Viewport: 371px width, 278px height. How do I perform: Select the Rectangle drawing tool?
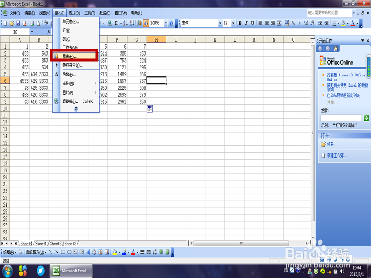tap(63, 252)
